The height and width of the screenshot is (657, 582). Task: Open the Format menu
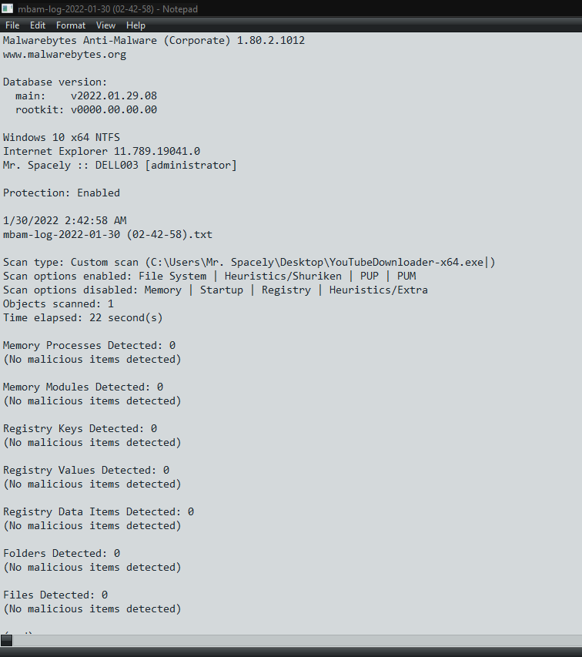pyautogui.click(x=71, y=25)
